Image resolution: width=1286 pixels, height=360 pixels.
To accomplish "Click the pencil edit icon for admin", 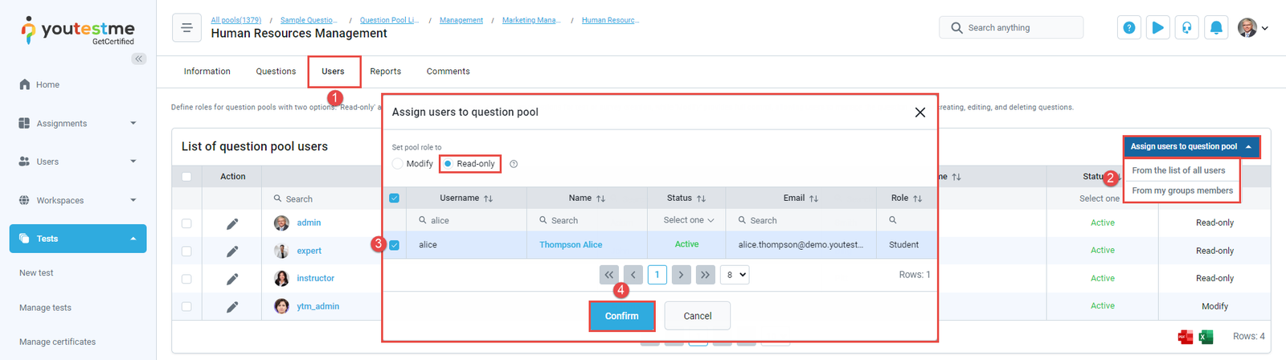I will click(x=232, y=223).
